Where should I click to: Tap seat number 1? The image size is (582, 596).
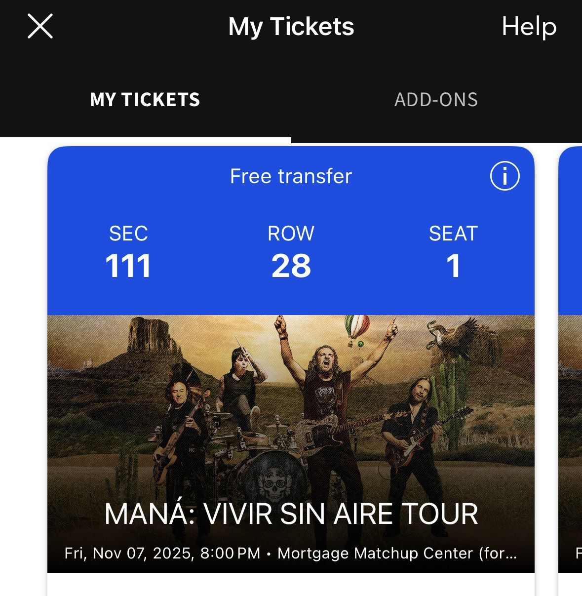(x=453, y=266)
